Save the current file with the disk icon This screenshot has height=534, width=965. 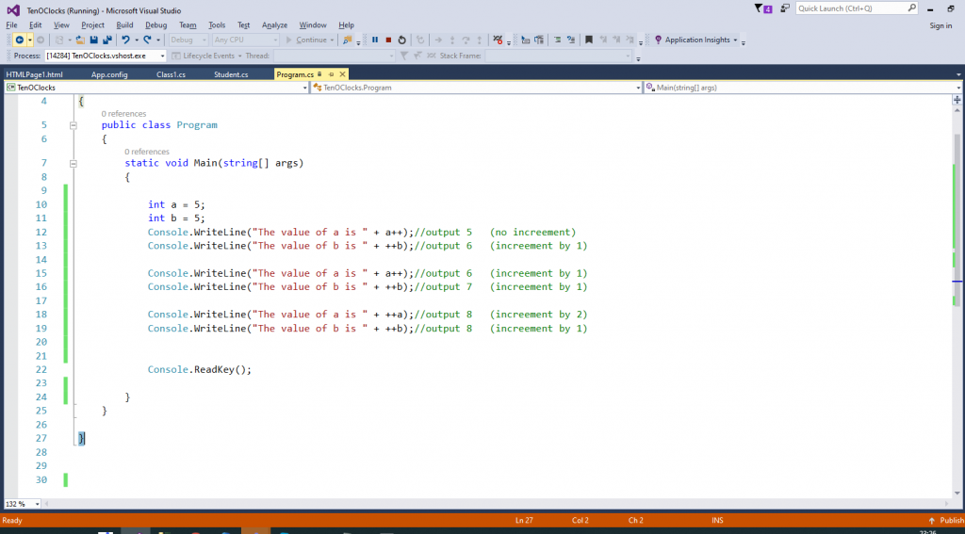pos(94,40)
